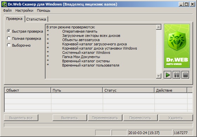Viewport: 197px width, 137px height.
Task: Click the Вылечить button
Action: click(70, 118)
